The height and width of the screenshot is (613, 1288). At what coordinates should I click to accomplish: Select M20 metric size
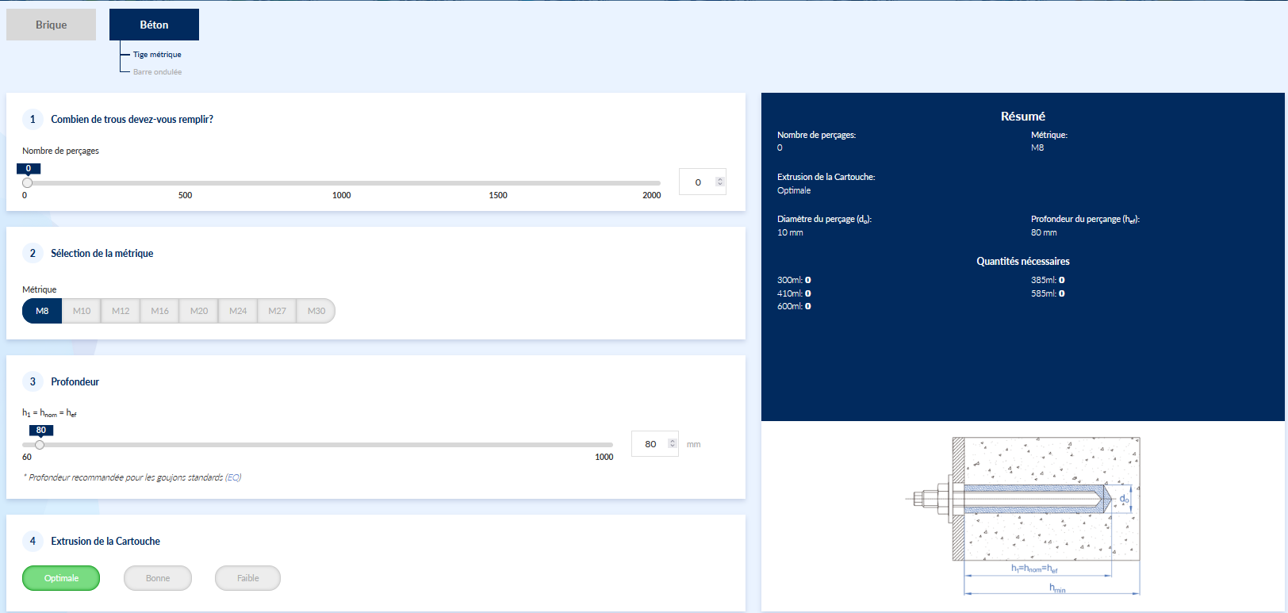199,311
